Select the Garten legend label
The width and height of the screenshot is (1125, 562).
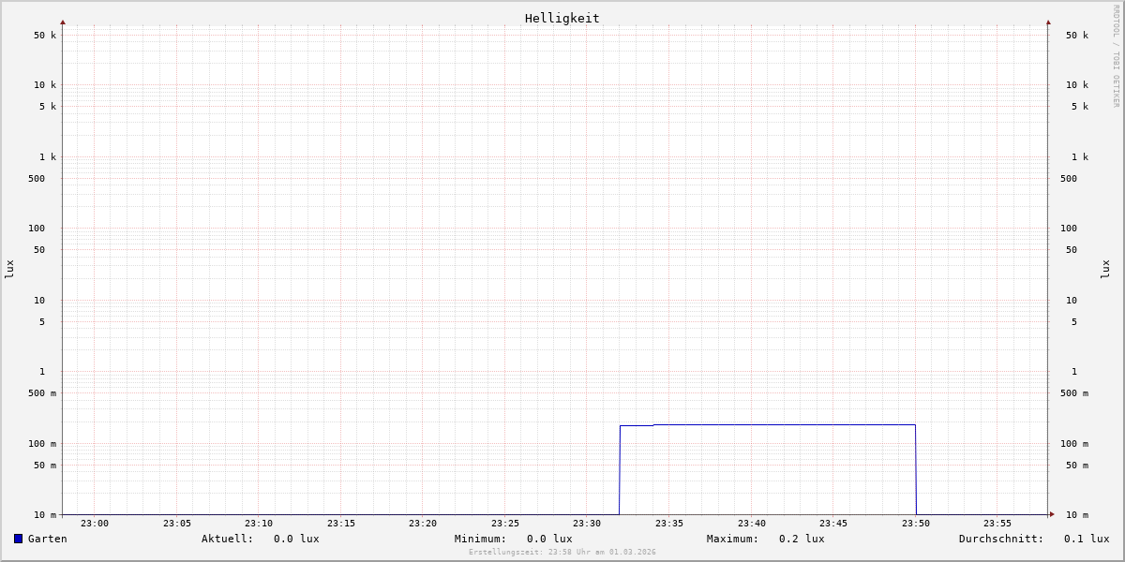[48, 539]
